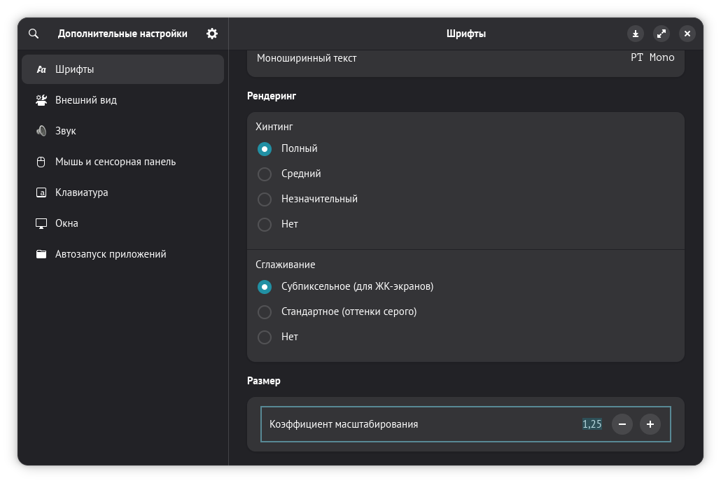Click the Клавиатура keyboard icon
Viewport: 721px width, 483px height.
pyautogui.click(x=41, y=192)
